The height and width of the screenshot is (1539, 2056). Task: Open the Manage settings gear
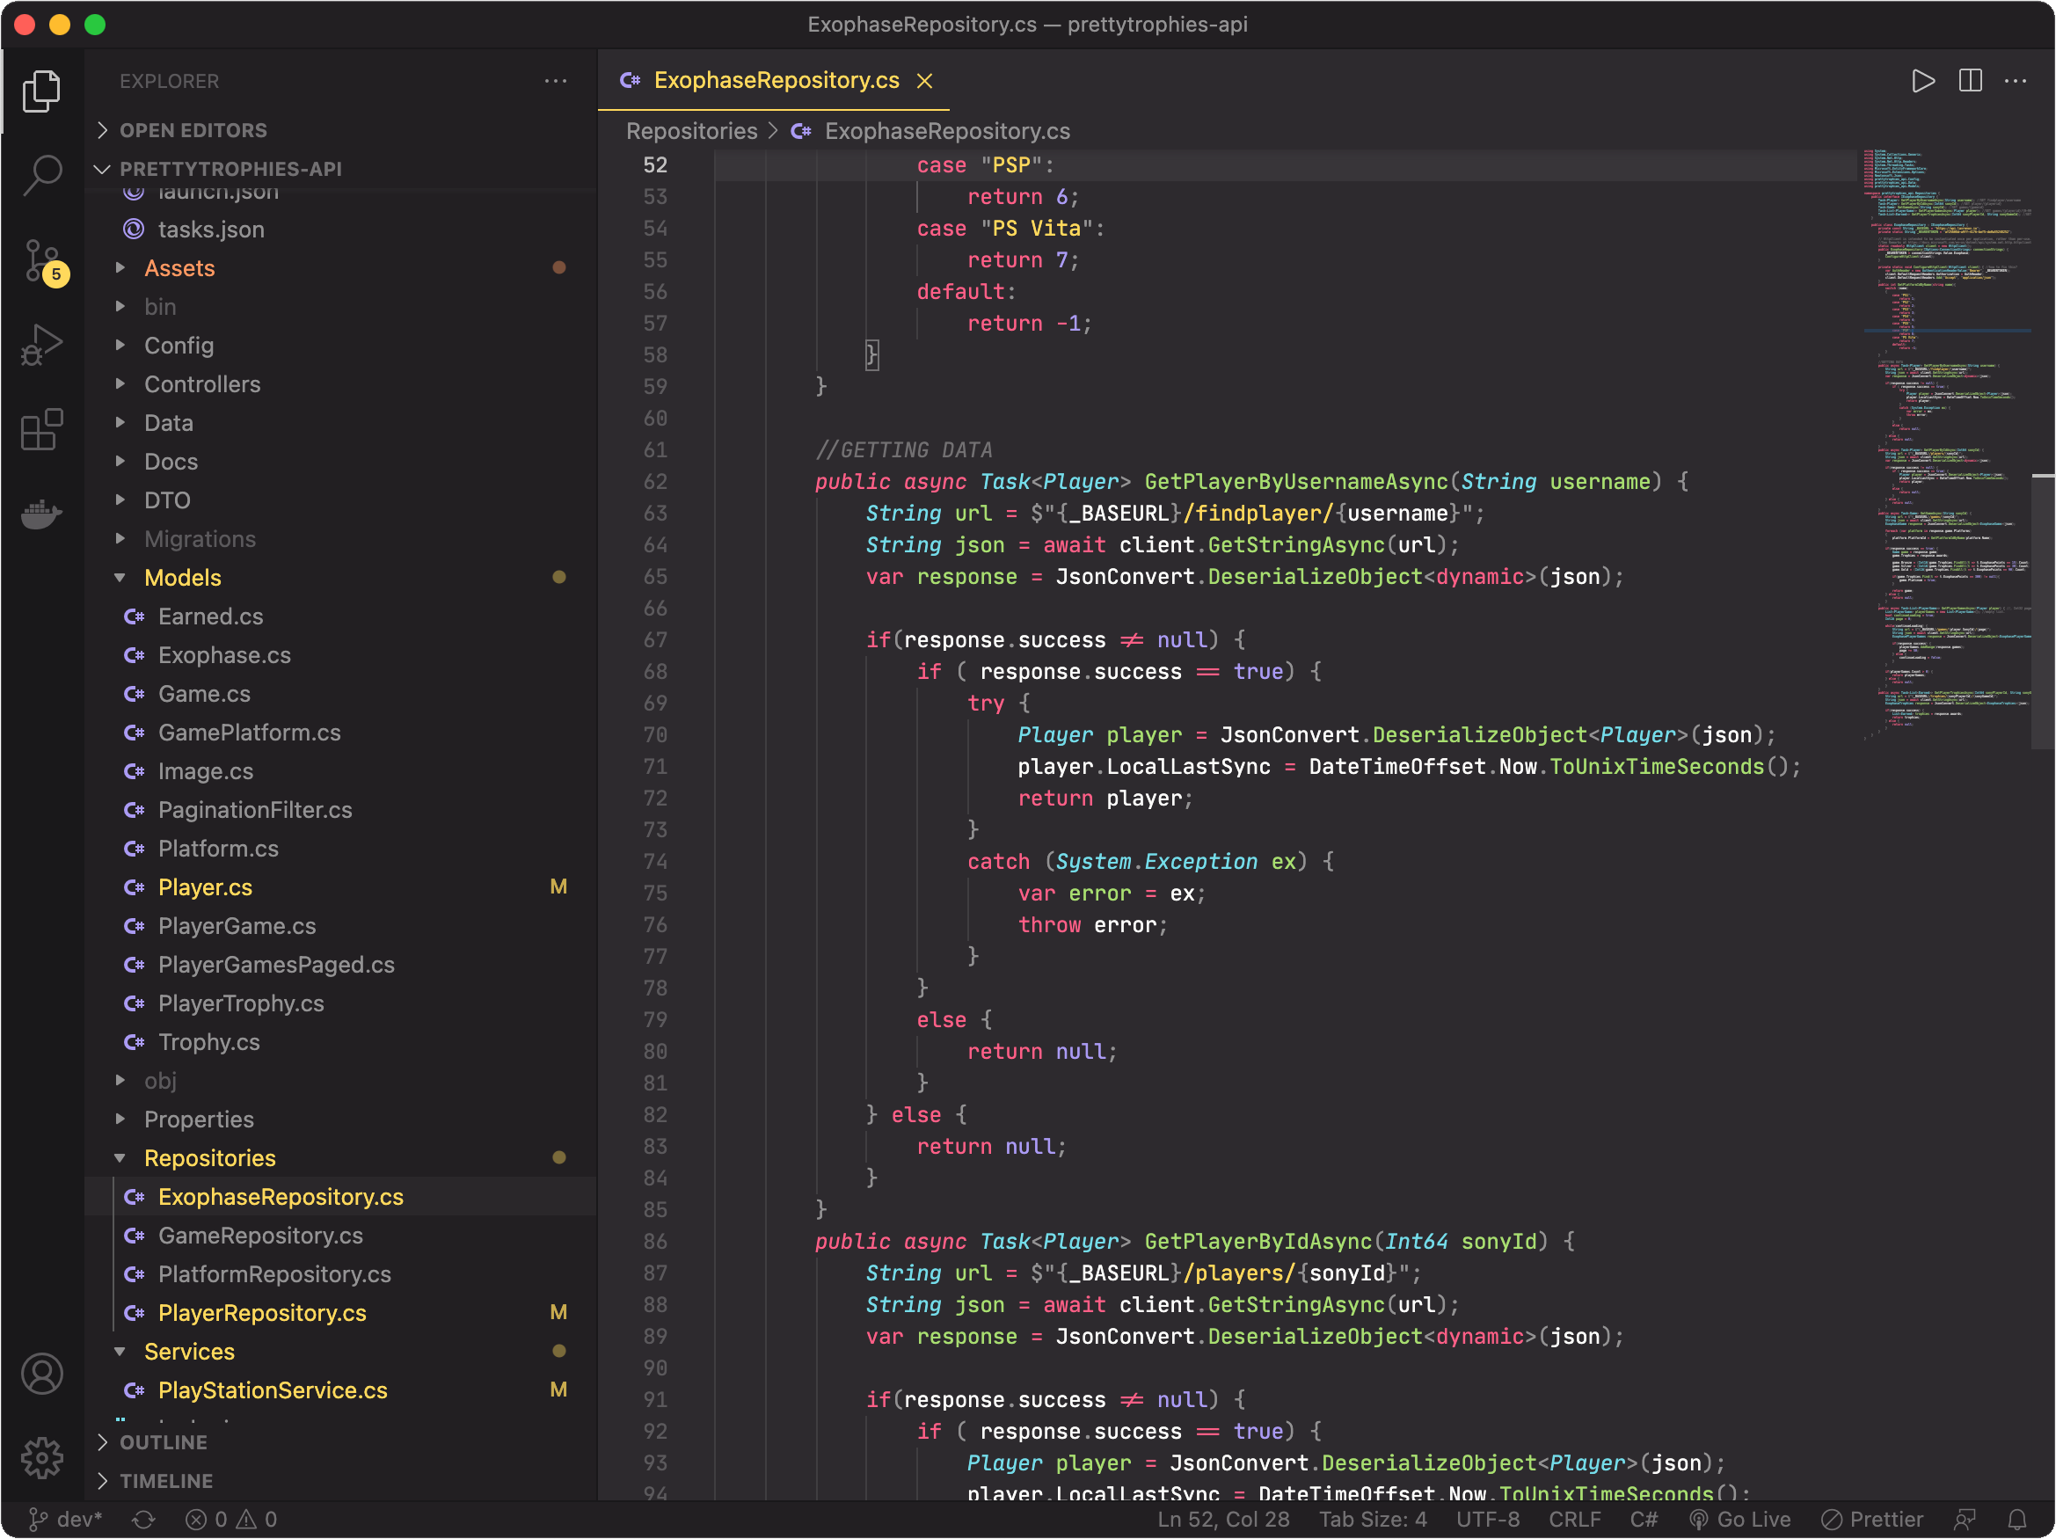click(42, 1457)
